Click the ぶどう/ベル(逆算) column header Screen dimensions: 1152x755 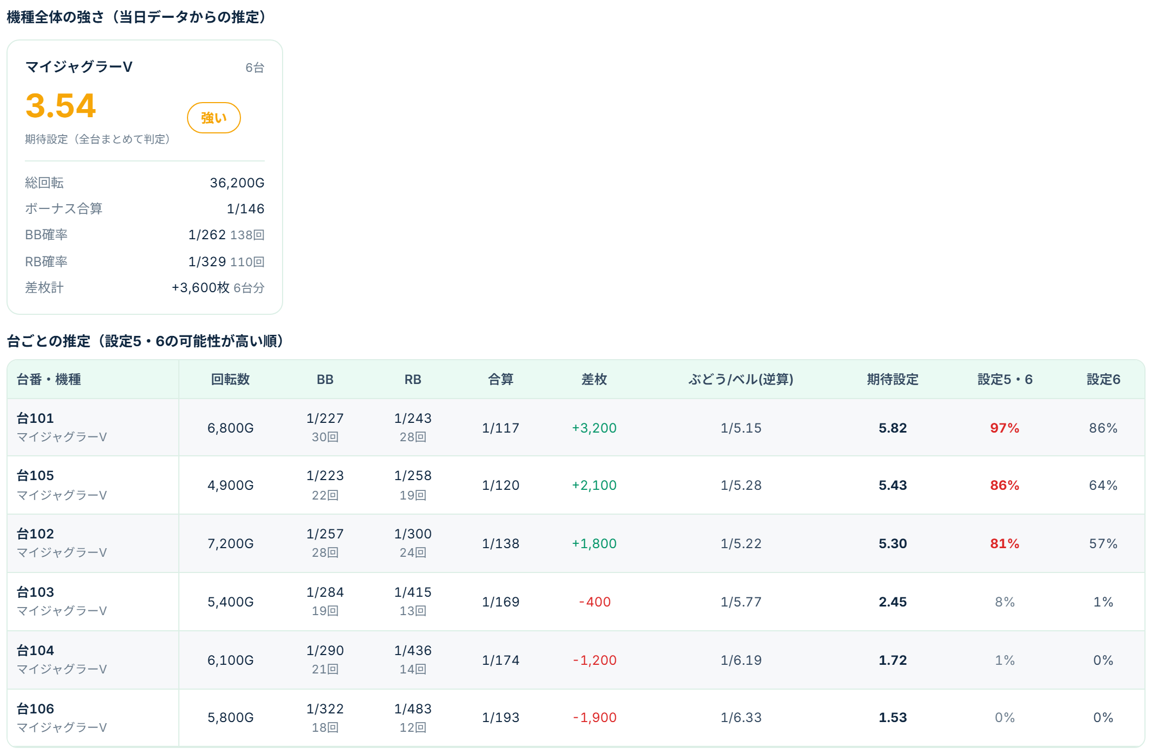[741, 379]
